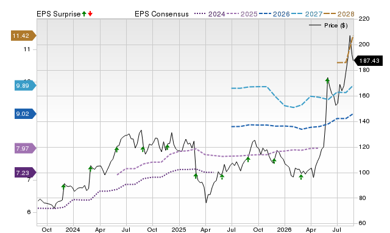The width and height of the screenshot is (390, 233).
Task: Click the 11 label on the EPS axis
Action: [x=27, y=49]
